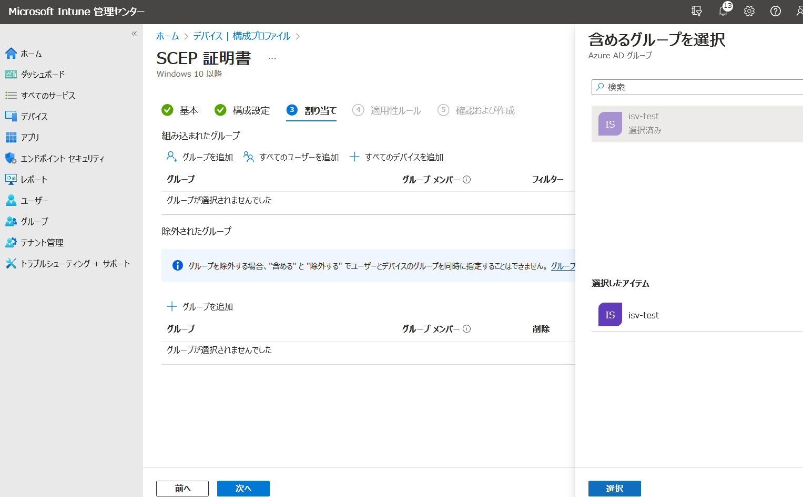Click the デバイス | 構成プロファイル breadcrumb link
This screenshot has height=497, width=803.
pyautogui.click(x=242, y=36)
